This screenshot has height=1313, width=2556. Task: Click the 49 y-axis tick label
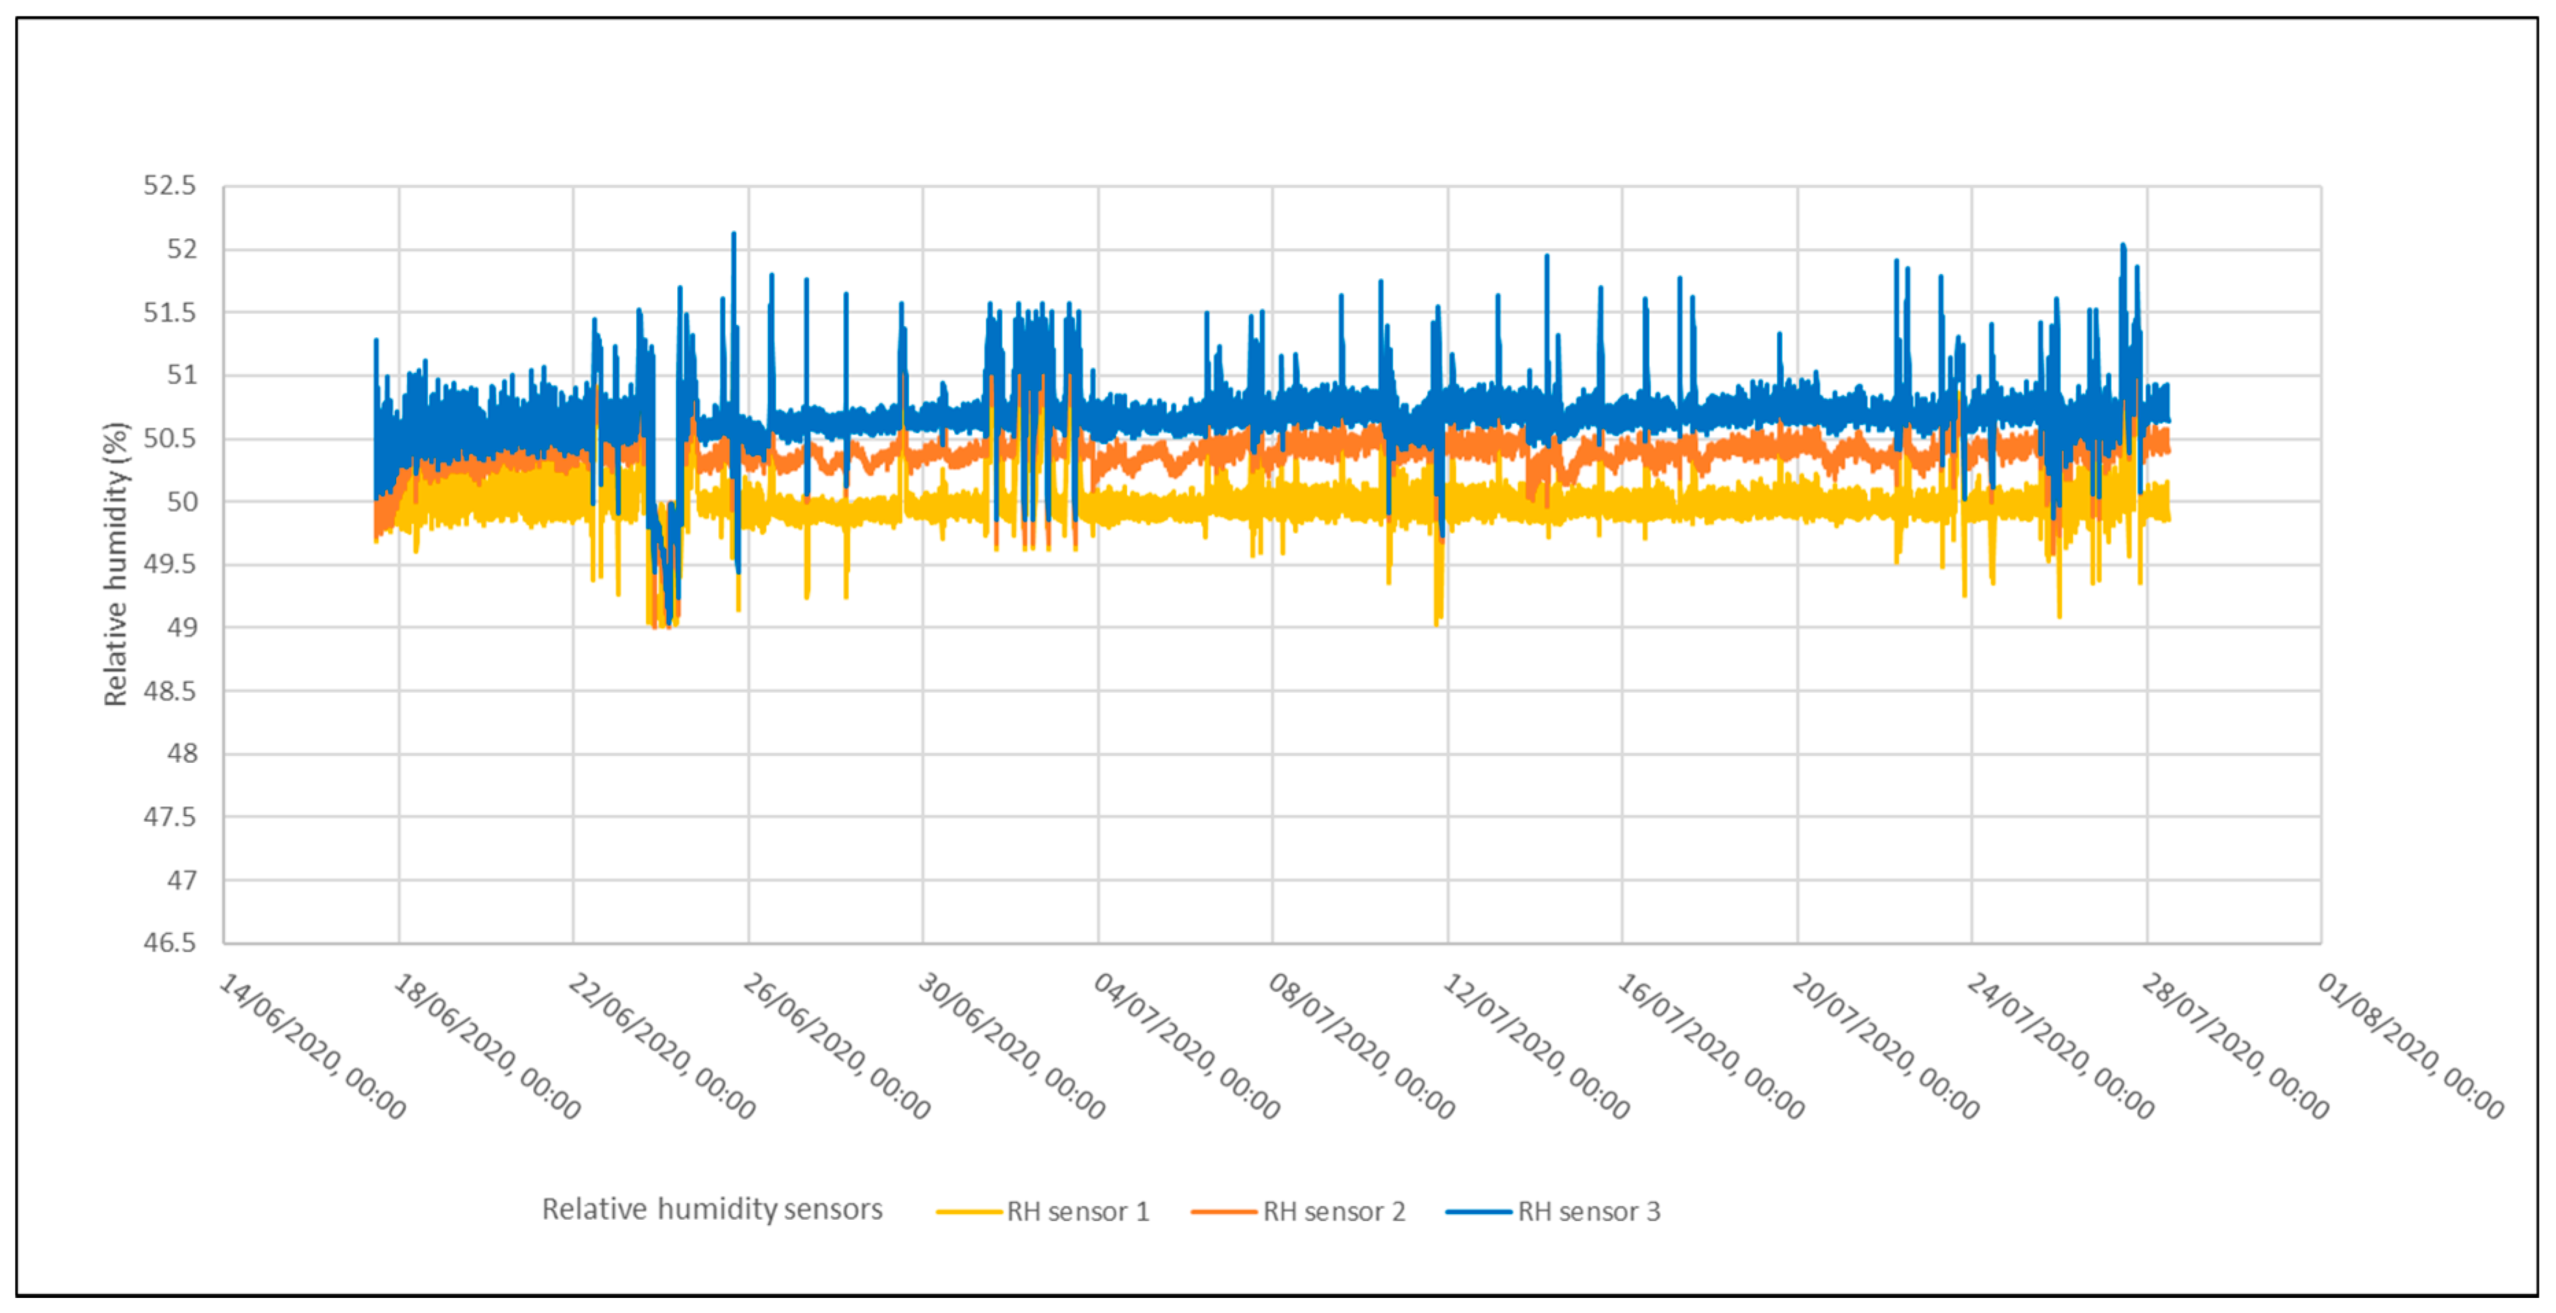pyautogui.click(x=182, y=628)
